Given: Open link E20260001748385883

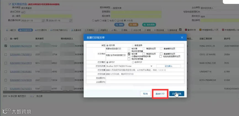Looking at the screenshot, I should [21, 72].
